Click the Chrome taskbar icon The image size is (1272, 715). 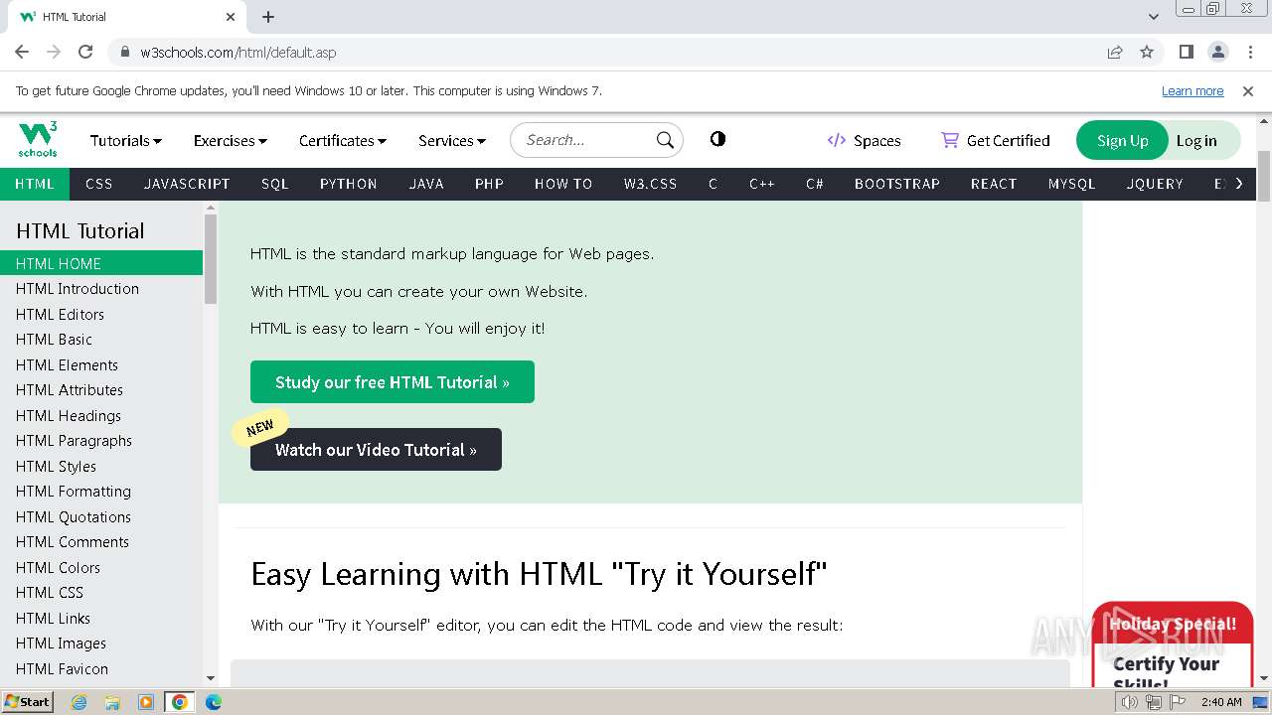179,702
